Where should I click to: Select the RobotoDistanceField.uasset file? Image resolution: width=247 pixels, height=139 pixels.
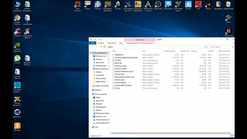point(124,77)
